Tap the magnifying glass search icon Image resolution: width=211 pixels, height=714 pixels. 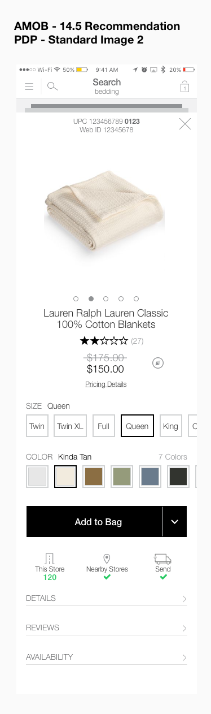[52, 86]
